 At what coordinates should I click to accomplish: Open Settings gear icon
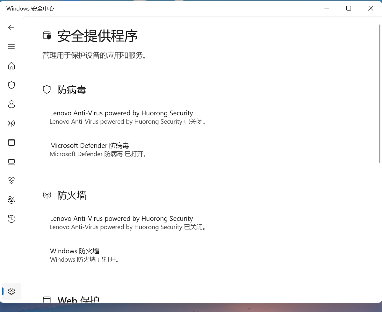click(11, 291)
